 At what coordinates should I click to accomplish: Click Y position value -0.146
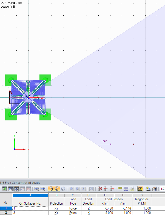click(123, 208)
